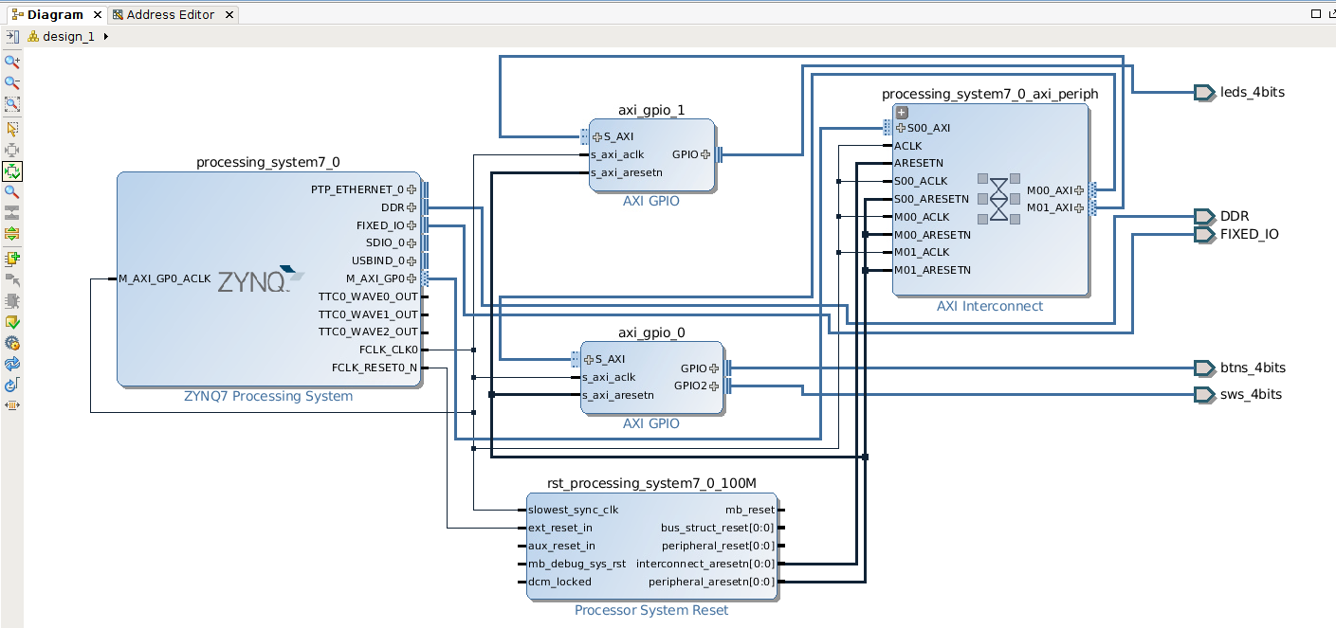The height and width of the screenshot is (628, 1336).
Task: Expand the SDIO_0 interface plus
Action: point(412,242)
